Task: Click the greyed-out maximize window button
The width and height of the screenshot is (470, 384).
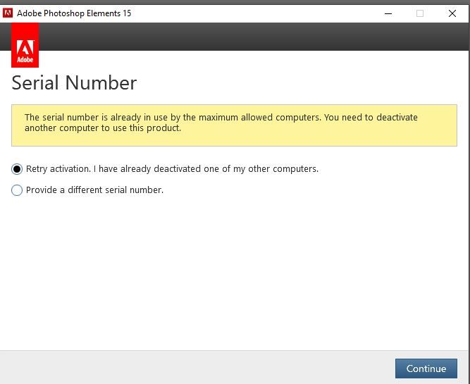Action: click(420, 13)
